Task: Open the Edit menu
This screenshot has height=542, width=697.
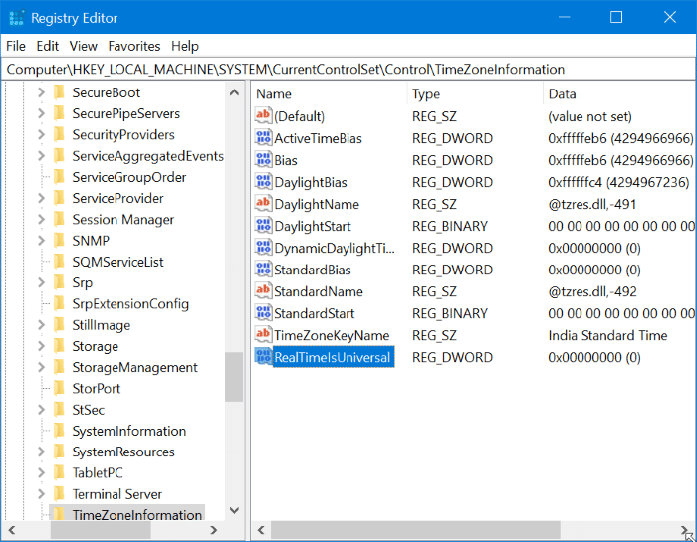Action: pyautogui.click(x=48, y=46)
